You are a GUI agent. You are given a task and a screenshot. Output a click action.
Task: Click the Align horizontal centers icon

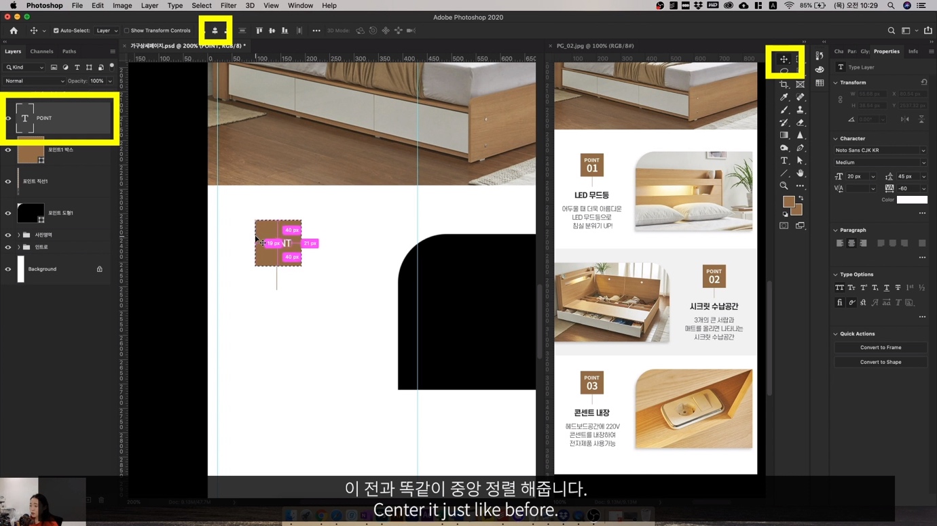click(215, 31)
